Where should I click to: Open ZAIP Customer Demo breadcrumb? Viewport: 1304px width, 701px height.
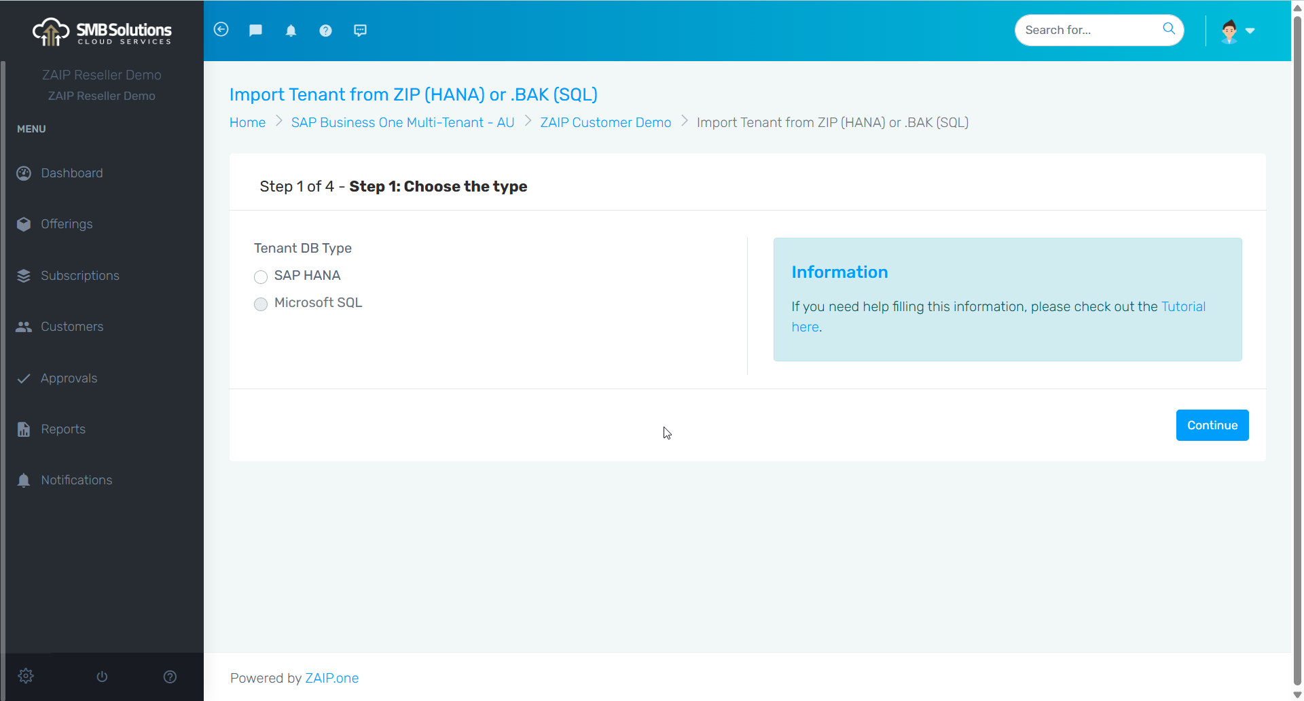(x=606, y=122)
